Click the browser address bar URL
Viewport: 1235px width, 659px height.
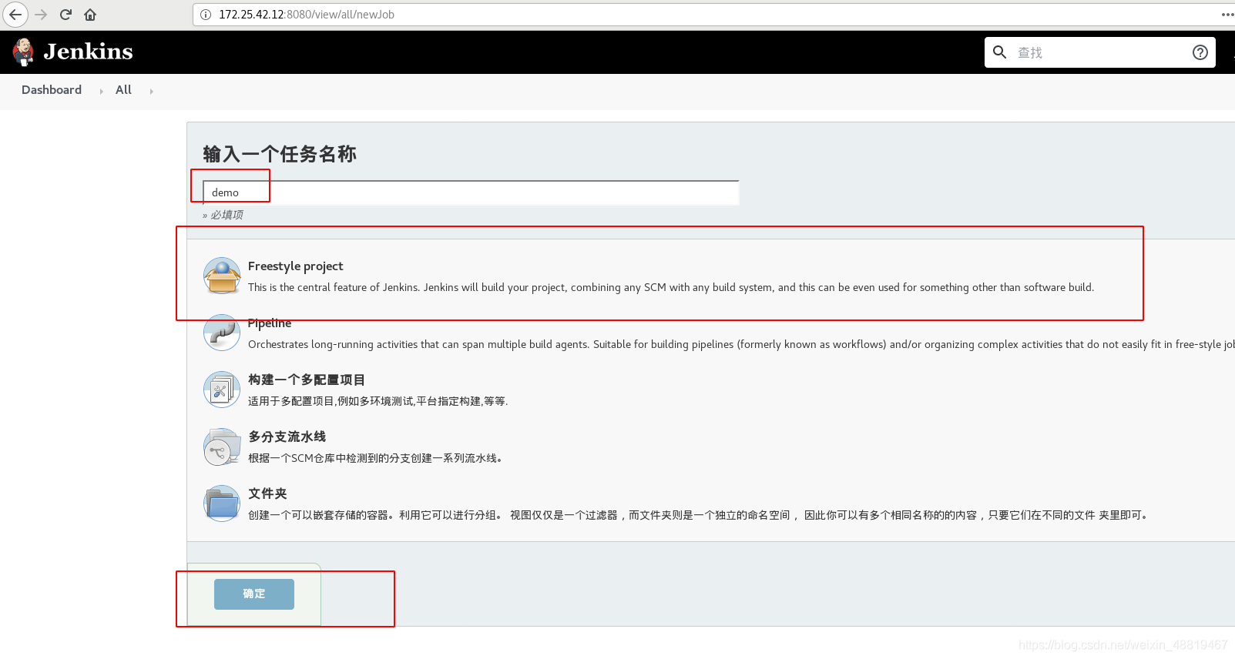pyautogui.click(x=307, y=15)
